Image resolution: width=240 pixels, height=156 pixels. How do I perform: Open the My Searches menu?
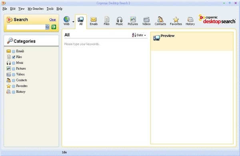coord(36,9)
